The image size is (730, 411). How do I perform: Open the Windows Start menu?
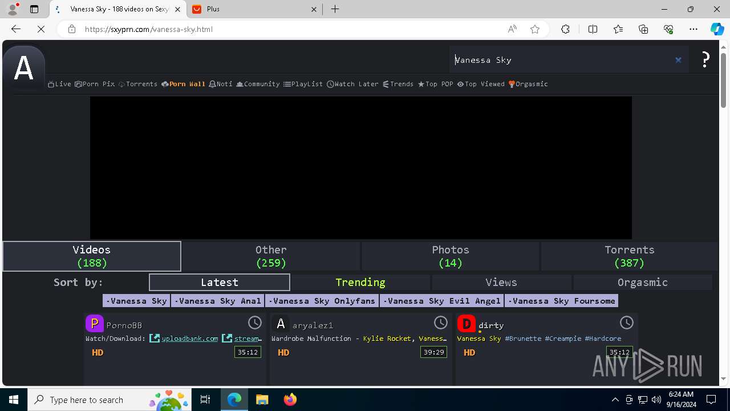(14, 400)
